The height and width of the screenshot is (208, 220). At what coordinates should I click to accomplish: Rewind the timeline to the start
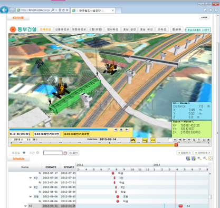tap(175, 140)
